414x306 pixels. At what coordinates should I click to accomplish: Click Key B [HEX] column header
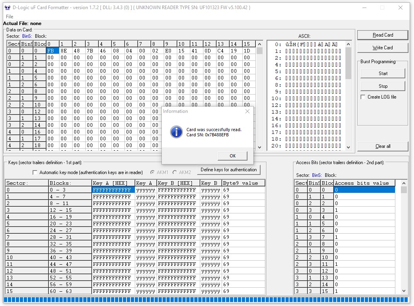(x=178, y=183)
